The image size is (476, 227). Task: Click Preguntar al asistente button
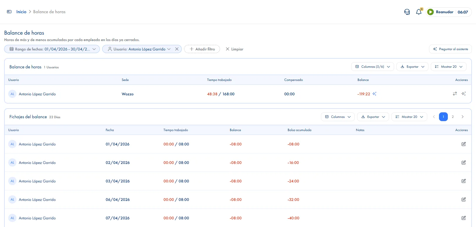pos(450,49)
